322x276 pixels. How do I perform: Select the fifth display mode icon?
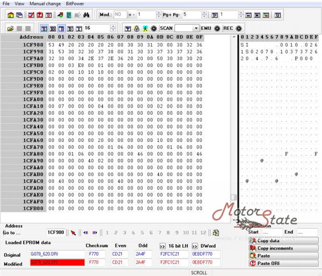coord(79,29)
